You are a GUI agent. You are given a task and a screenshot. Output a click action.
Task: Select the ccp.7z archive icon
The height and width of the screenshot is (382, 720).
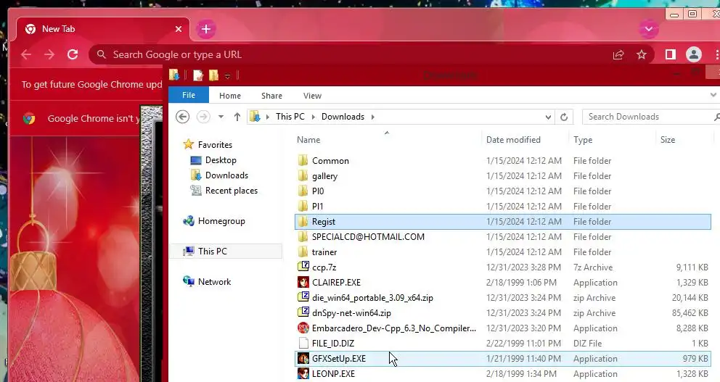click(303, 267)
